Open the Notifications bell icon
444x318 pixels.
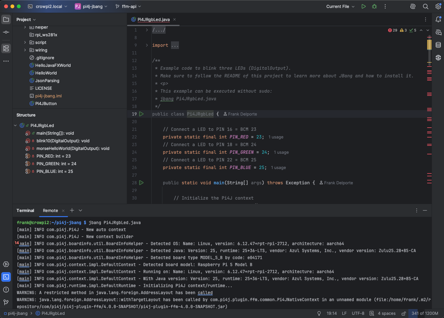pos(438,19)
